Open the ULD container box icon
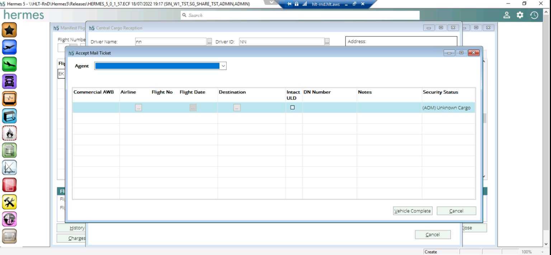The image size is (551, 255). pos(9,116)
